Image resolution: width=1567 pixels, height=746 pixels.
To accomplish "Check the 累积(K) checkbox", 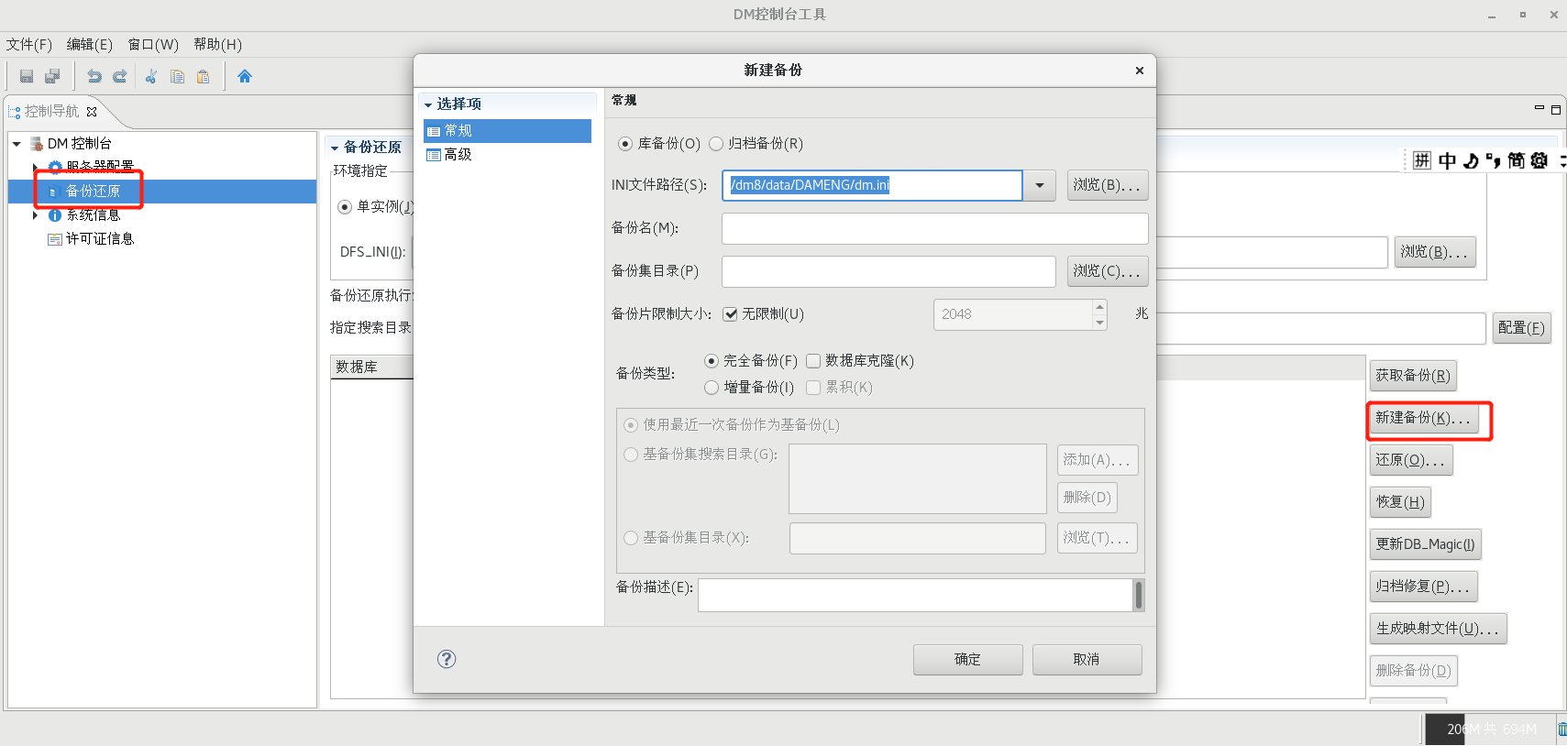I will pyautogui.click(x=813, y=388).
